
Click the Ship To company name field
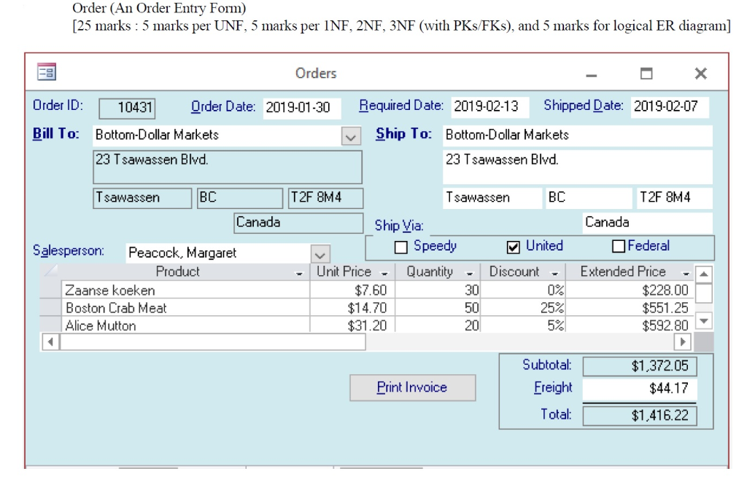point(576,134)
